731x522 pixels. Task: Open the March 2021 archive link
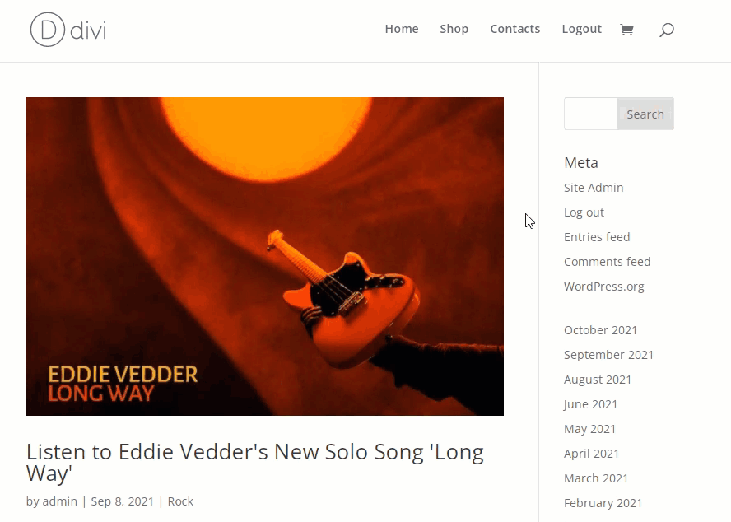[x=596, y=478]
